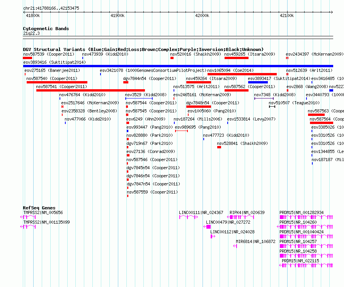344x287 pixels.
Task: Select esv1533814 (Levy2007) label
Action: [x=251, y=119]
